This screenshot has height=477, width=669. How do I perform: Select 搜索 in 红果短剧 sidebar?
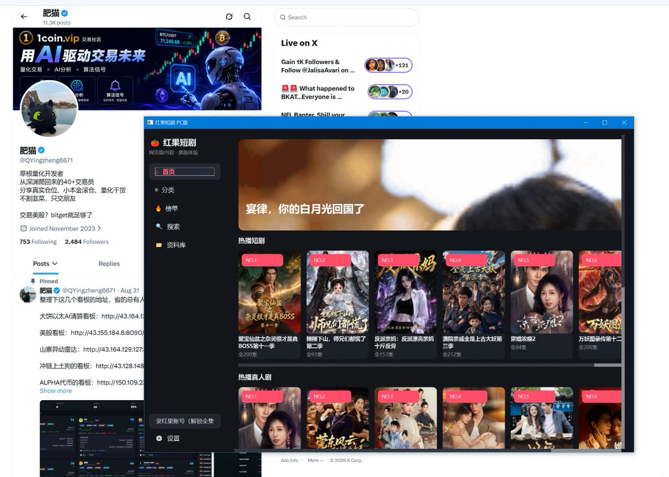pyautogui.click(x=185, y=227)
